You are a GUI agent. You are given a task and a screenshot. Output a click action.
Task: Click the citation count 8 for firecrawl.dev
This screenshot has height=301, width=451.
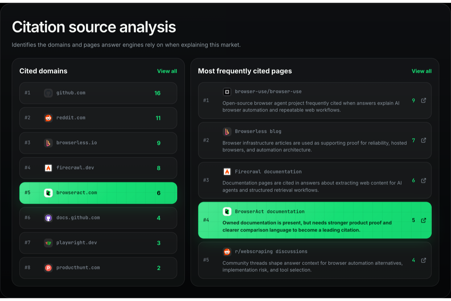coord(159,168)
